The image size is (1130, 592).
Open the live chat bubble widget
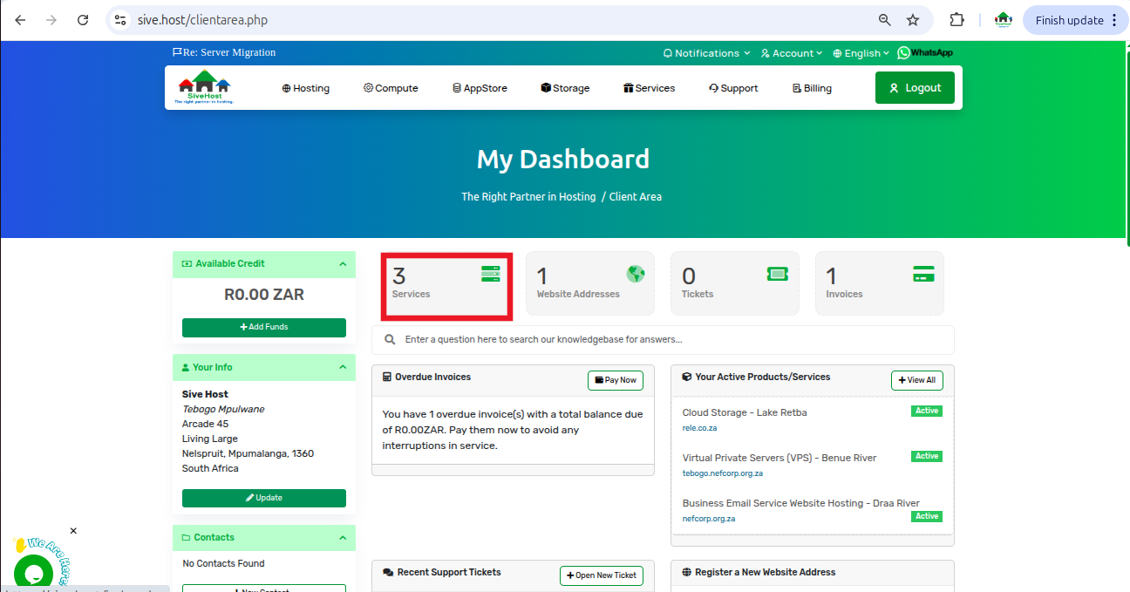point(35,573)
